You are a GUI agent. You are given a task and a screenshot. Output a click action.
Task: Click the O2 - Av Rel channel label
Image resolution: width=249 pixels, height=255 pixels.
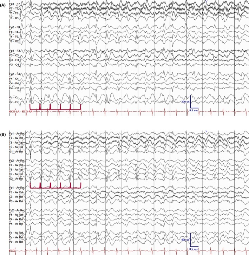(16, 179)
